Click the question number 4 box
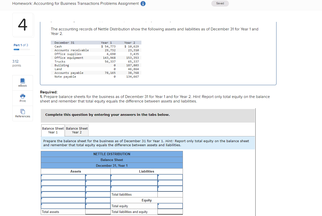Screen dimensions: 322x216 (23, 25)
